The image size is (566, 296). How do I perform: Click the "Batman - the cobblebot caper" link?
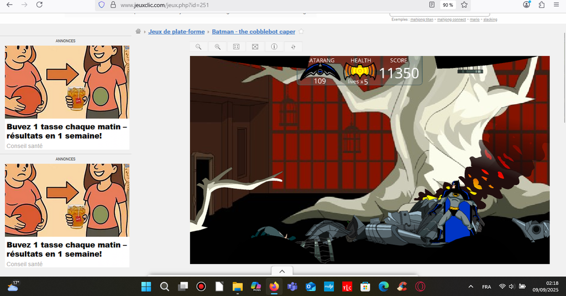[254, 31]
